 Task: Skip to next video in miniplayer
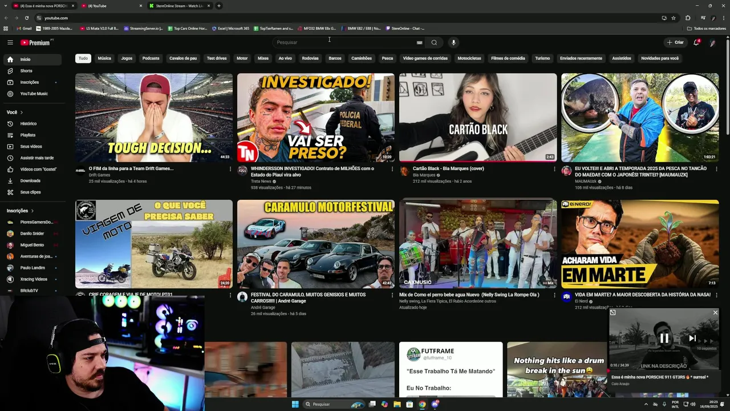692,338
